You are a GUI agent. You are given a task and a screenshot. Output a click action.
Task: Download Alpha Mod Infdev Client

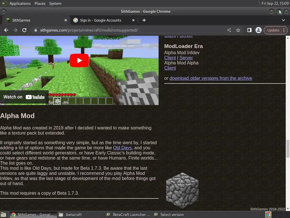pyautogui.click(x=170, y=58)
